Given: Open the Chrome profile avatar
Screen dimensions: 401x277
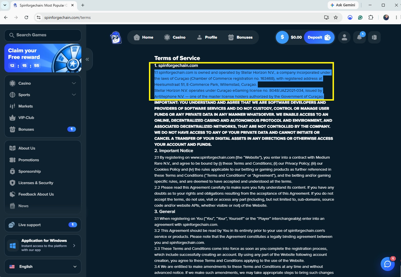Looking at the screenshot, I should point(386,17).
